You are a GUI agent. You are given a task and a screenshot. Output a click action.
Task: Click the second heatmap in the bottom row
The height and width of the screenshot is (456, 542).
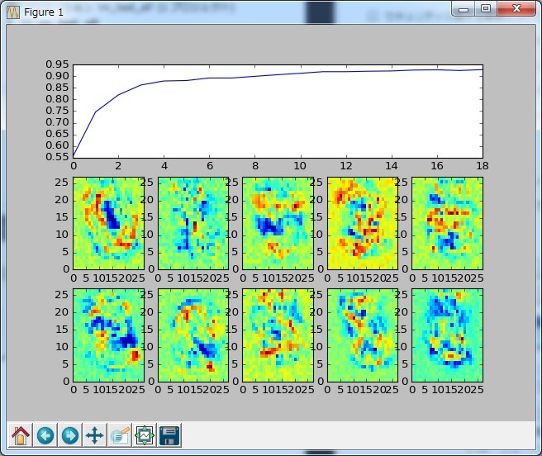193,335
